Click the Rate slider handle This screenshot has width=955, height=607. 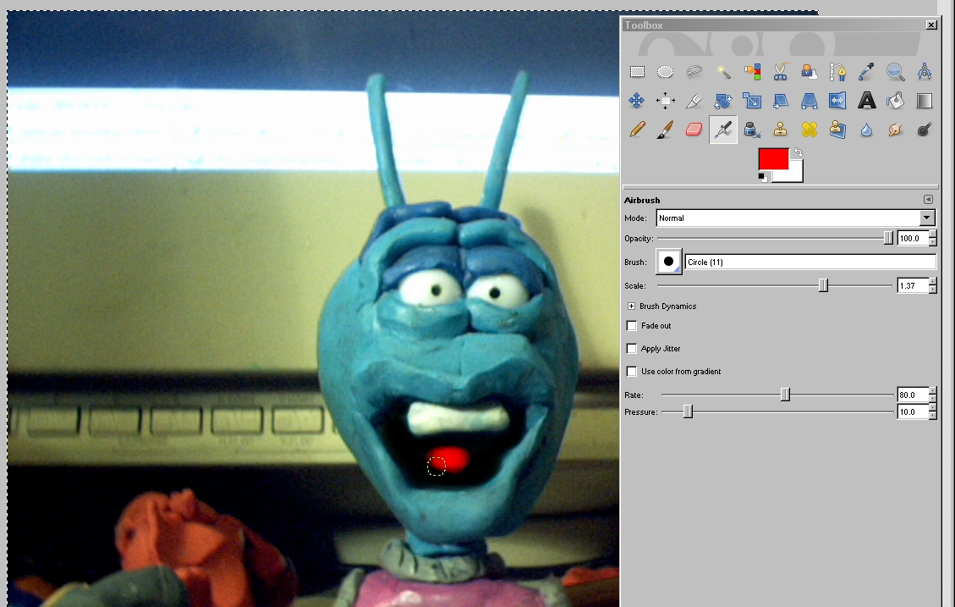[785, 395]
